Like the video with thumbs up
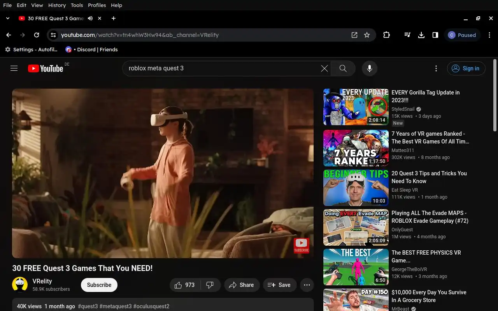 (185, 285)
